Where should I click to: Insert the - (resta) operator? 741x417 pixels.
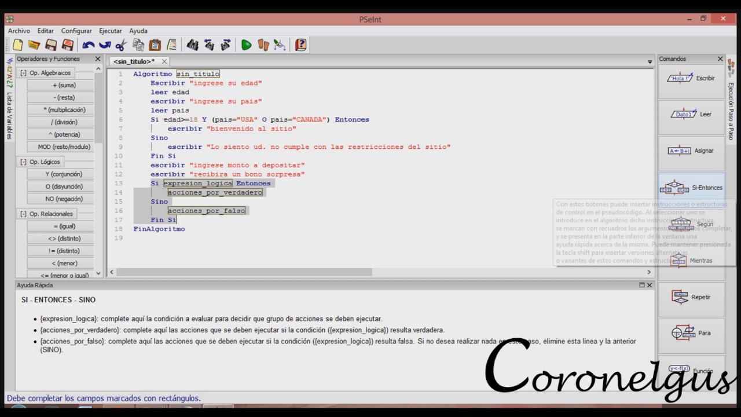click(x=60, y=97)
